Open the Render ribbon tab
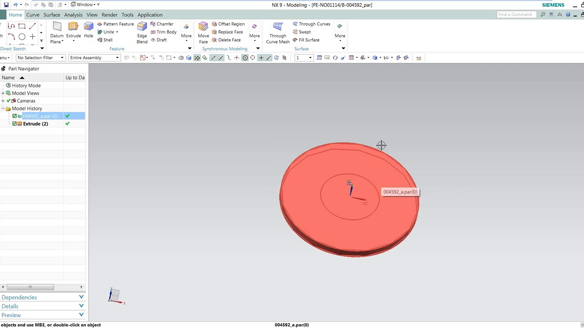This screenshot has height=328, width=584. (109, 15)
